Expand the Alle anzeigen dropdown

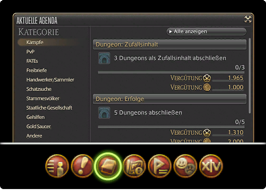click(x=206, y=32)
